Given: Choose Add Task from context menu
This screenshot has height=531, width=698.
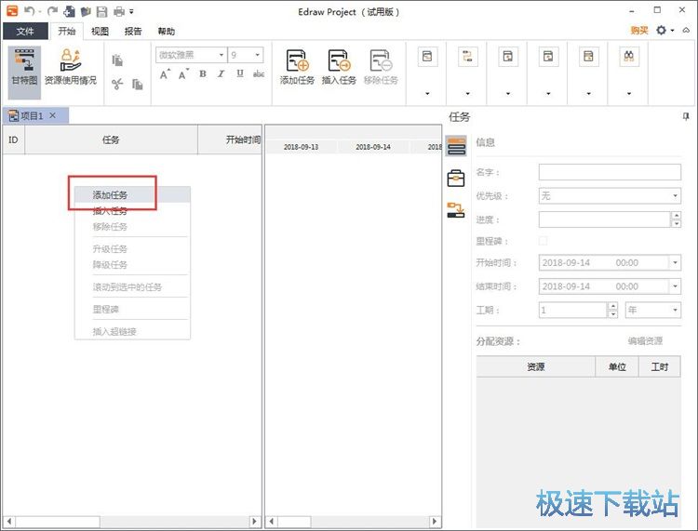Looking at the screenshot, I should pos(110,195).
